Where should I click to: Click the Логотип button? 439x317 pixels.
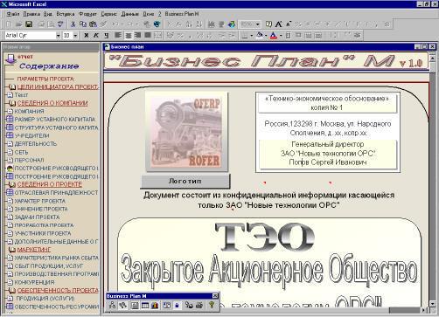[185, 181]
